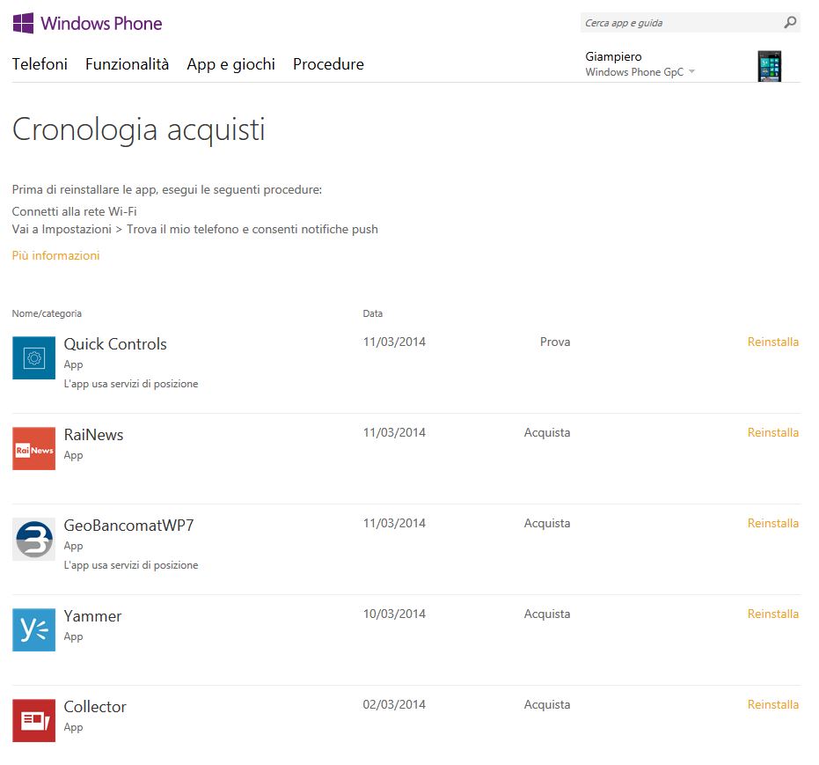Image resolution: width=819 pixels, height=765 pixels.
Task: Open the Procedure menu
Action: click(x=328, y=64)
